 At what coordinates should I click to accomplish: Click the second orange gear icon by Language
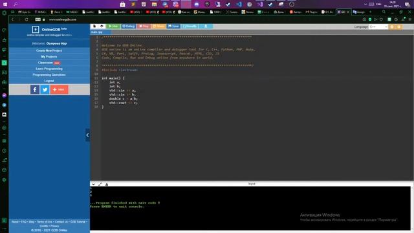[399, 27]
